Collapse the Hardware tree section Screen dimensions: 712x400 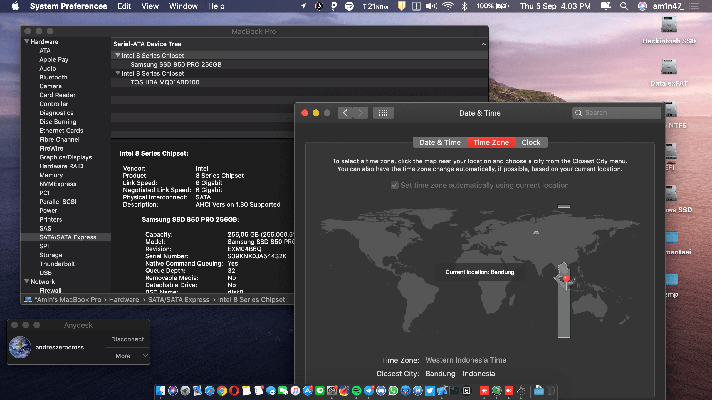27,42
